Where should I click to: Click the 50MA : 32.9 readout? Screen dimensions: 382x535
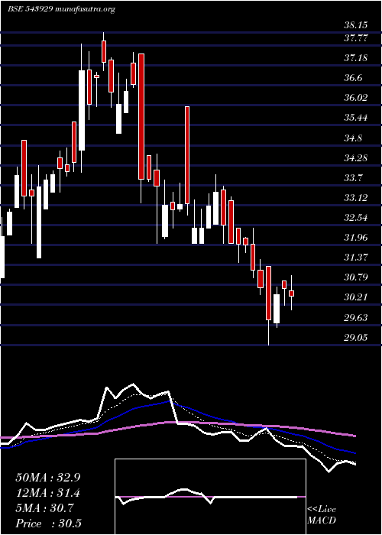click(48, 478)
